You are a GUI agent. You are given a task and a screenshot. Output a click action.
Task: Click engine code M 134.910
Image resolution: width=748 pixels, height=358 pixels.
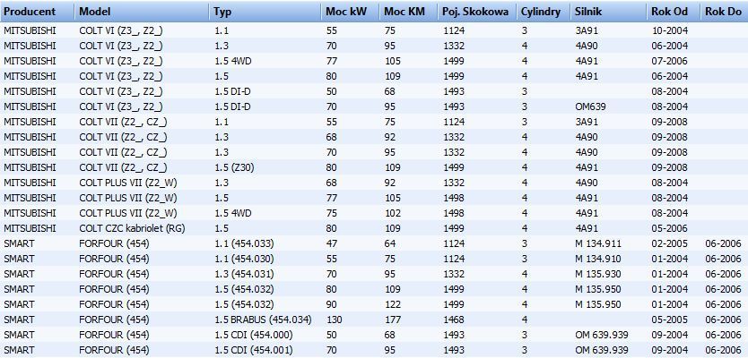(598, 259)
